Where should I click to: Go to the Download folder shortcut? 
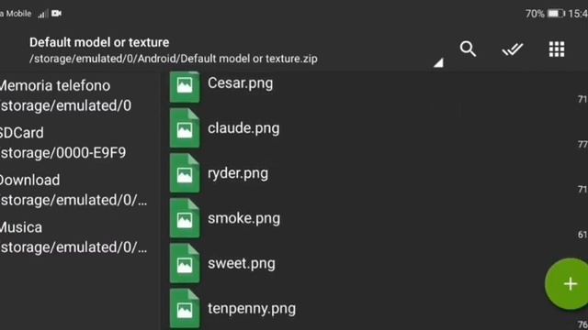pyautogui.click(x=73, y=190)
